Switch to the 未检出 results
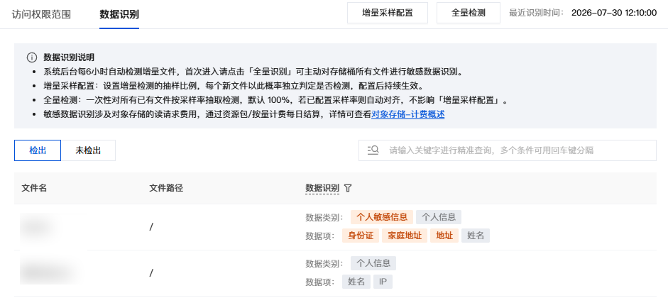Image resolution: width=668 pixels, height=298 pixels. tap(88, 150)
